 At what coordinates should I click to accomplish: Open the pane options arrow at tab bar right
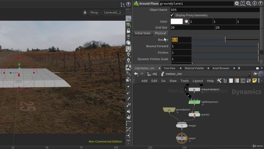click(x=262, y=68)
